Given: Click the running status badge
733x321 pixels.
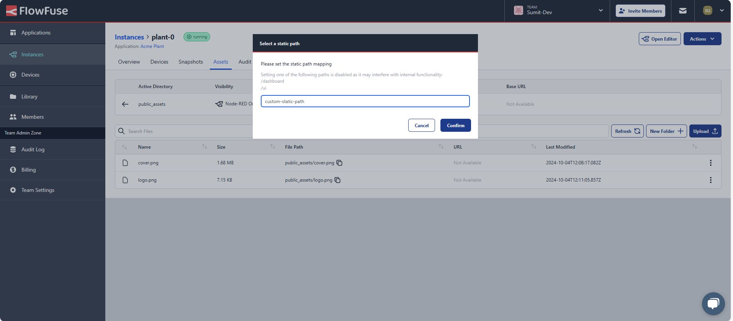Looking at the screenshot, I should point(197,37).
